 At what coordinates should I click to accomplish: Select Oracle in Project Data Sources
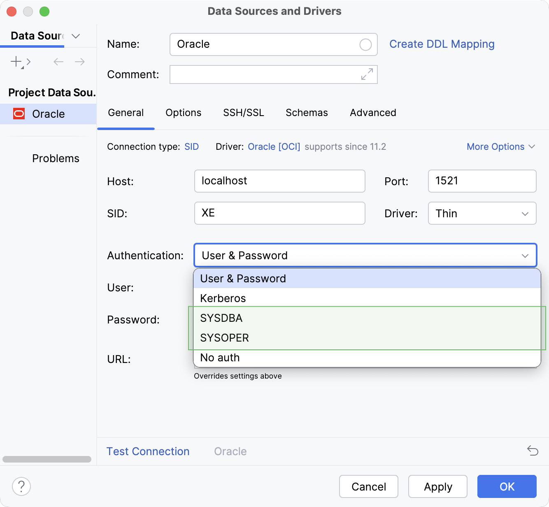pyautogui.click(x=48, y=114)
